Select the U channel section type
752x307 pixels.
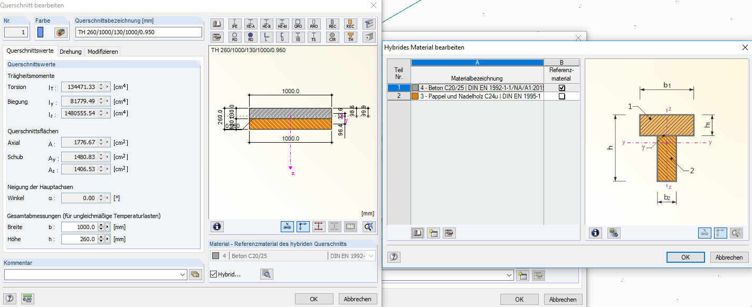(x=282, y=37)
